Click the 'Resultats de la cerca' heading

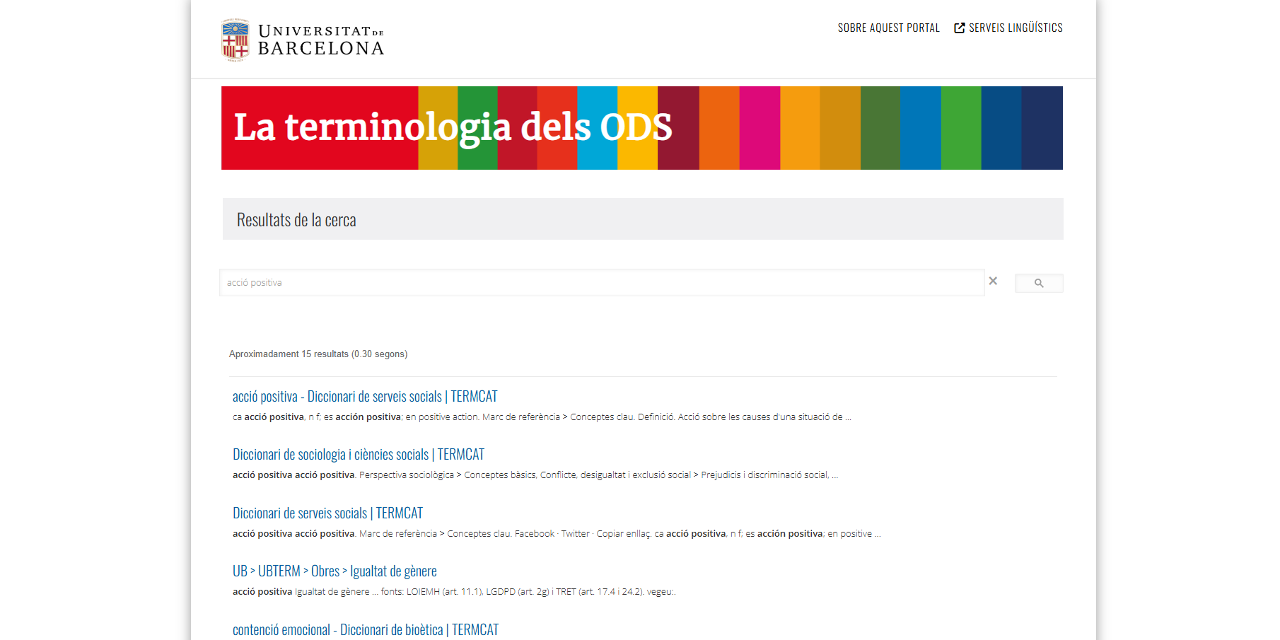[296, 220]
